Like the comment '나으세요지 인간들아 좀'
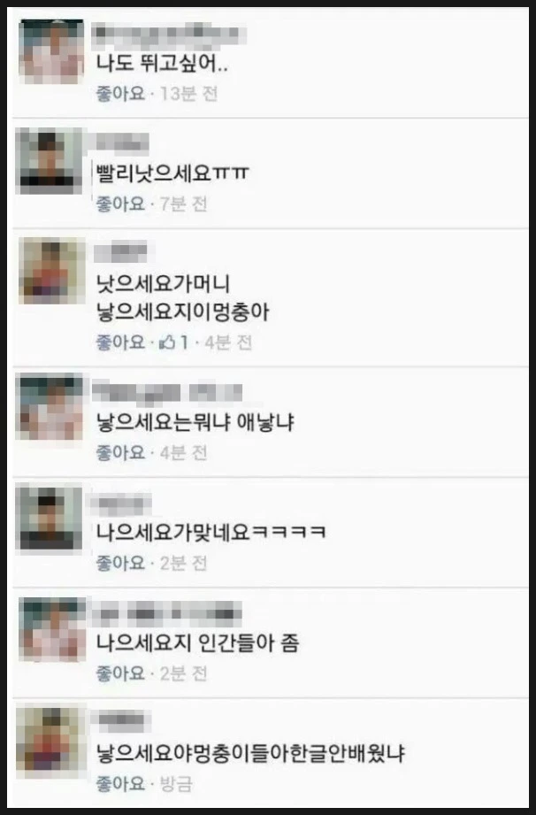 120,673
